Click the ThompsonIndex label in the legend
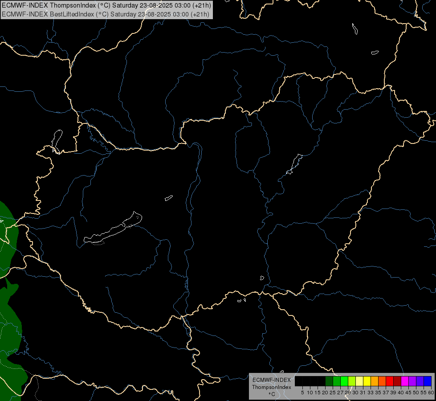 click(x=272, y=387)
